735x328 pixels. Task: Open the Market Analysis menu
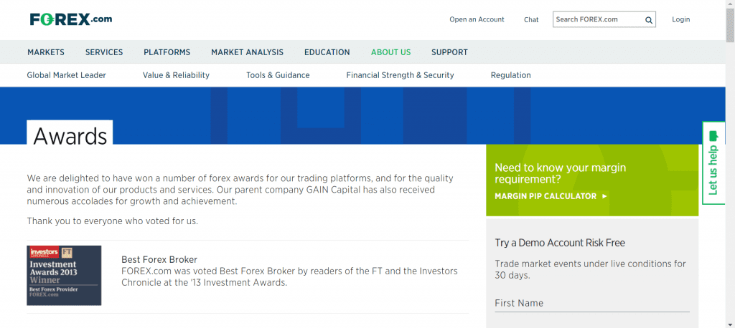click(247, 52)
